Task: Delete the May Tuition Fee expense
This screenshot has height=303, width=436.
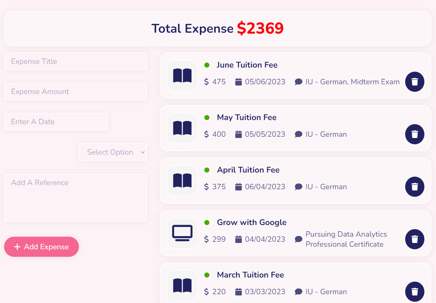Action: coord(415,134)
